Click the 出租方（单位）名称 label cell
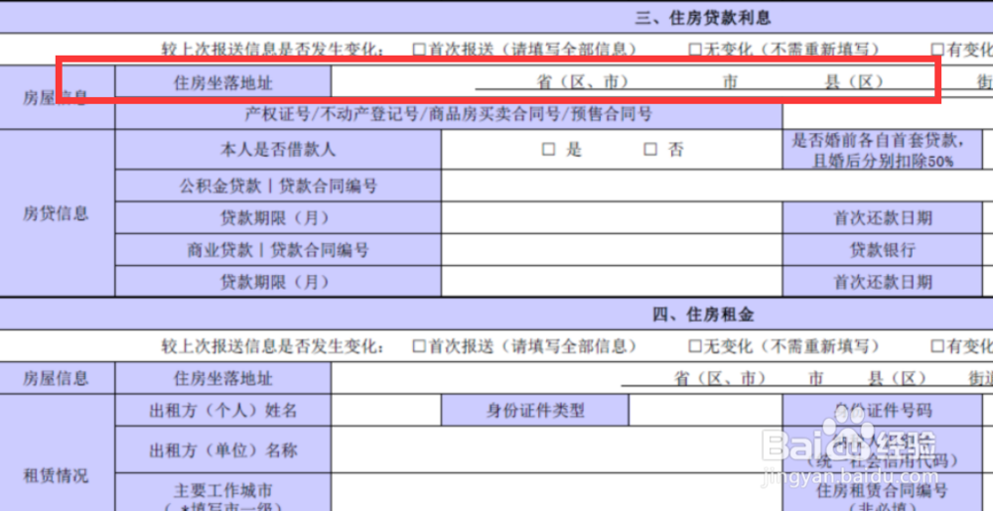Image resolution: width=993 pixels, height=511 pixels. (x=222, y=449)
